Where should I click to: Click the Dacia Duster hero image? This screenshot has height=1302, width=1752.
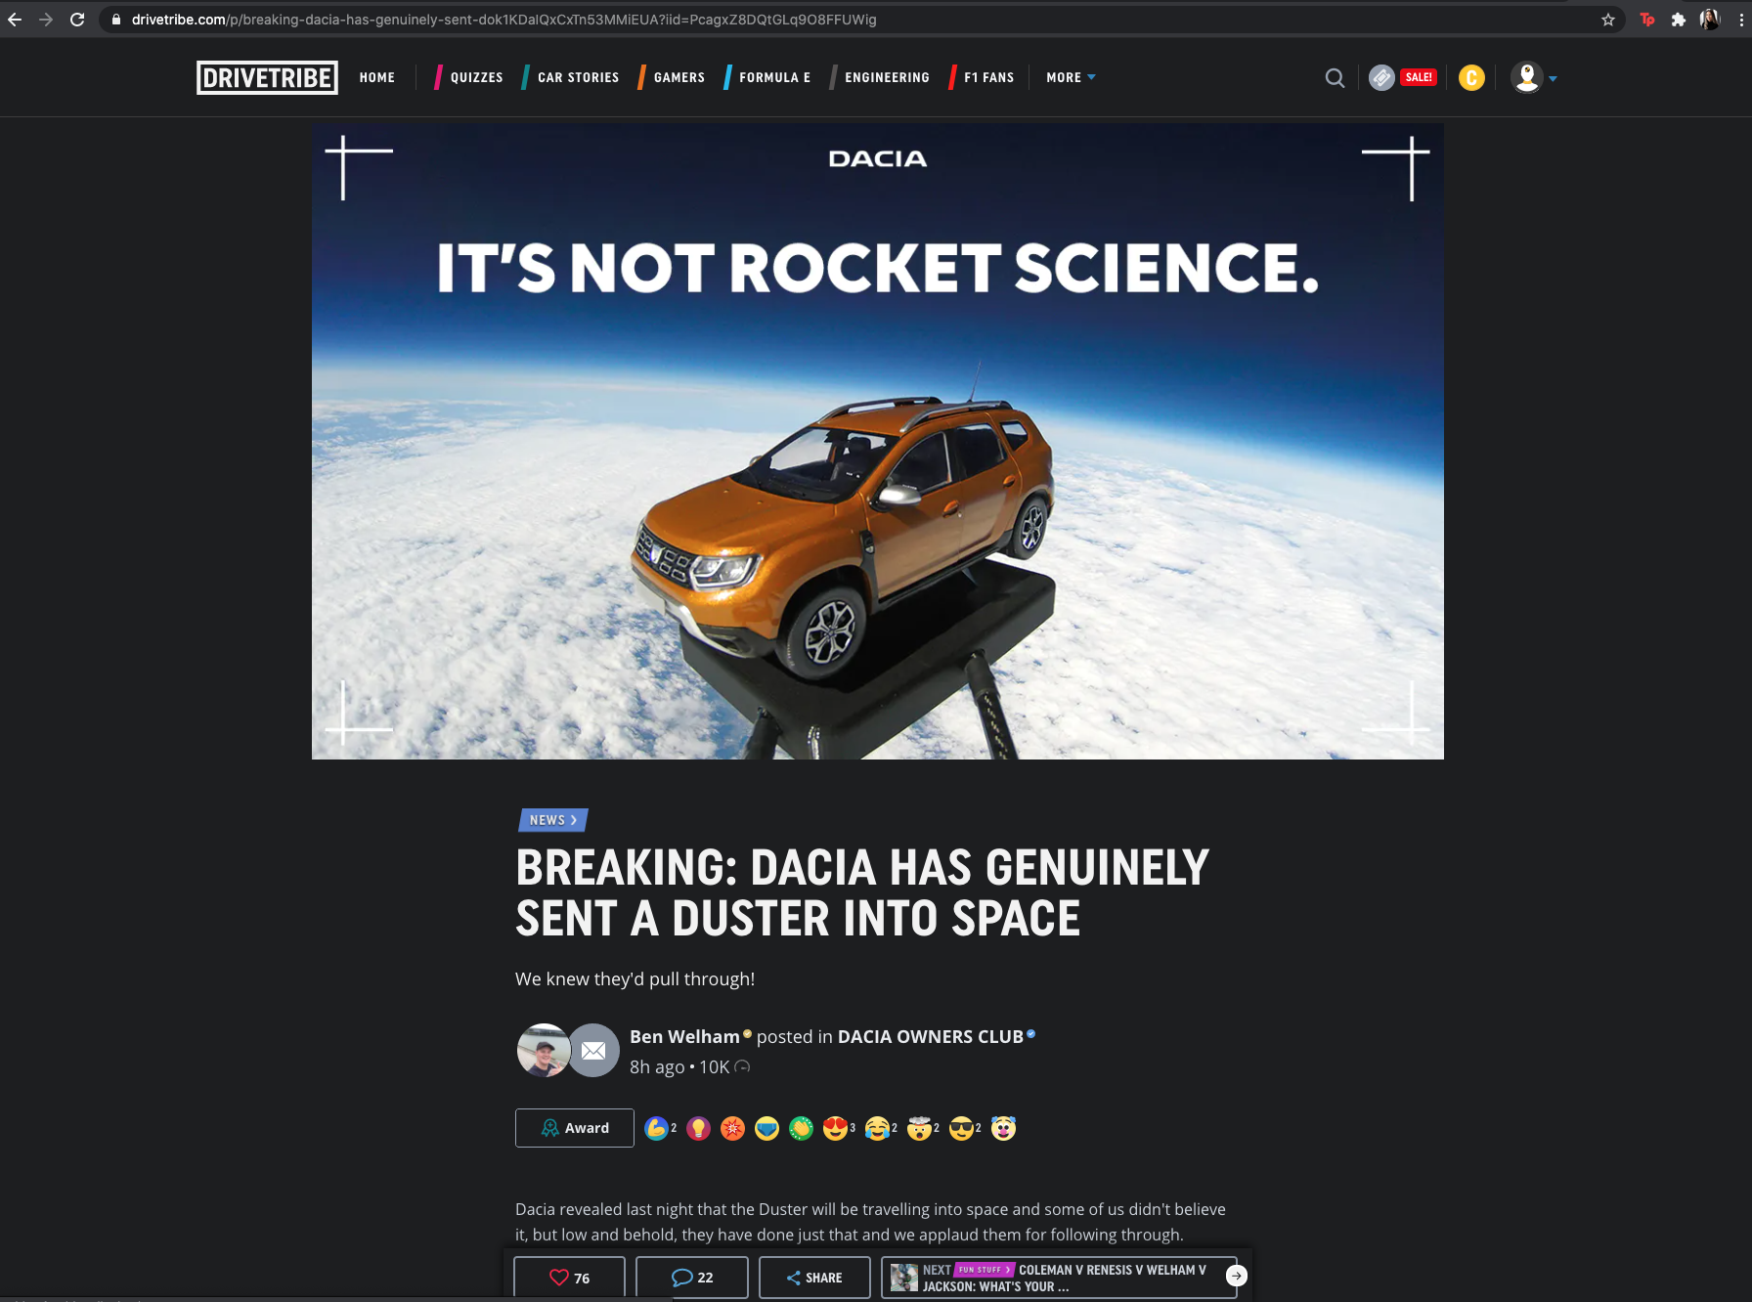877,441
